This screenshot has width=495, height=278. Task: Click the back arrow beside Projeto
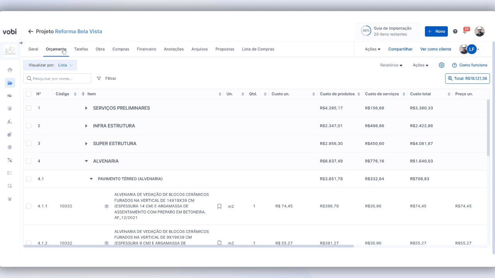[x=31, y=31]
